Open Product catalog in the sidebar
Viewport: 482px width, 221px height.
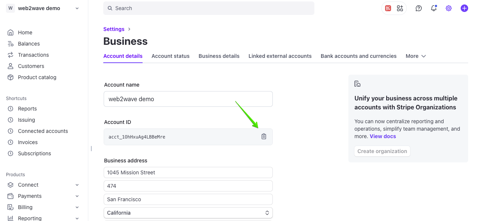coord(37,77)
